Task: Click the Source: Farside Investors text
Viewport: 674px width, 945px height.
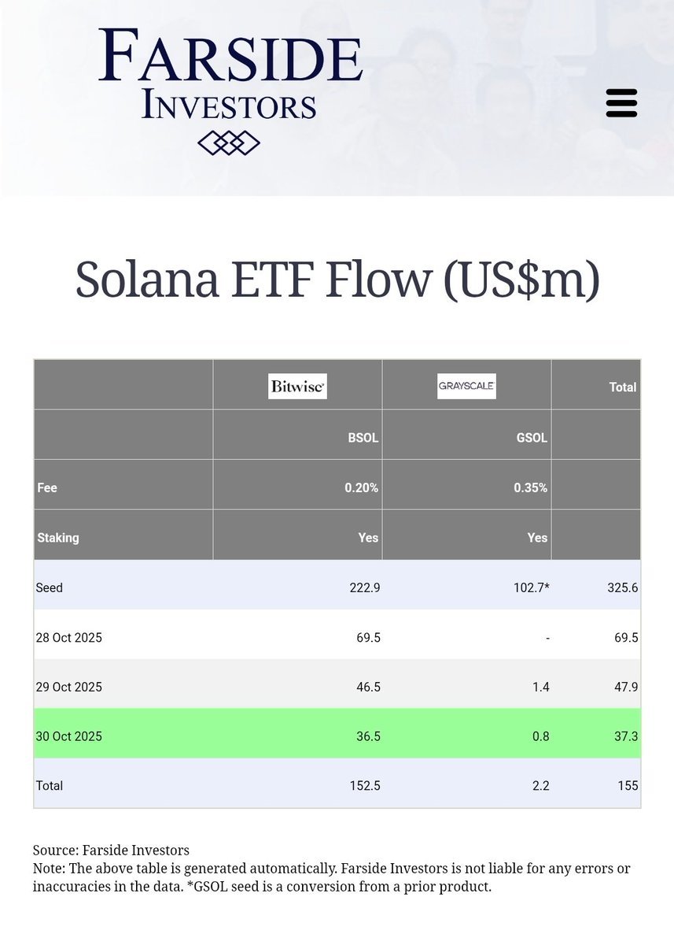Action: (x=111, y=850)
